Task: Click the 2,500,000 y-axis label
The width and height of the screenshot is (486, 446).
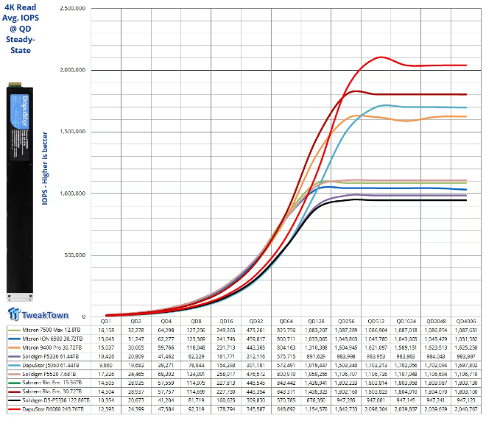Action: coord(73,8)
